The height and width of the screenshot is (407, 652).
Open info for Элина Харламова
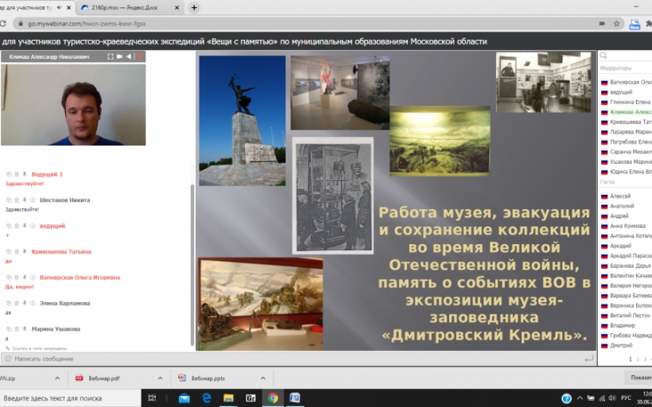[33, 303]
